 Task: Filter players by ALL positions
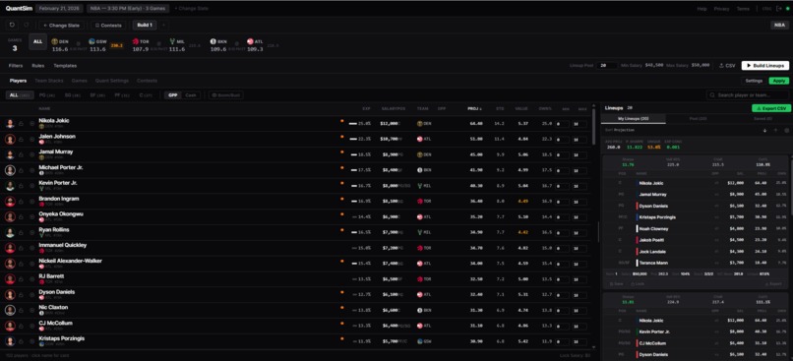click(x=20, y=95)
